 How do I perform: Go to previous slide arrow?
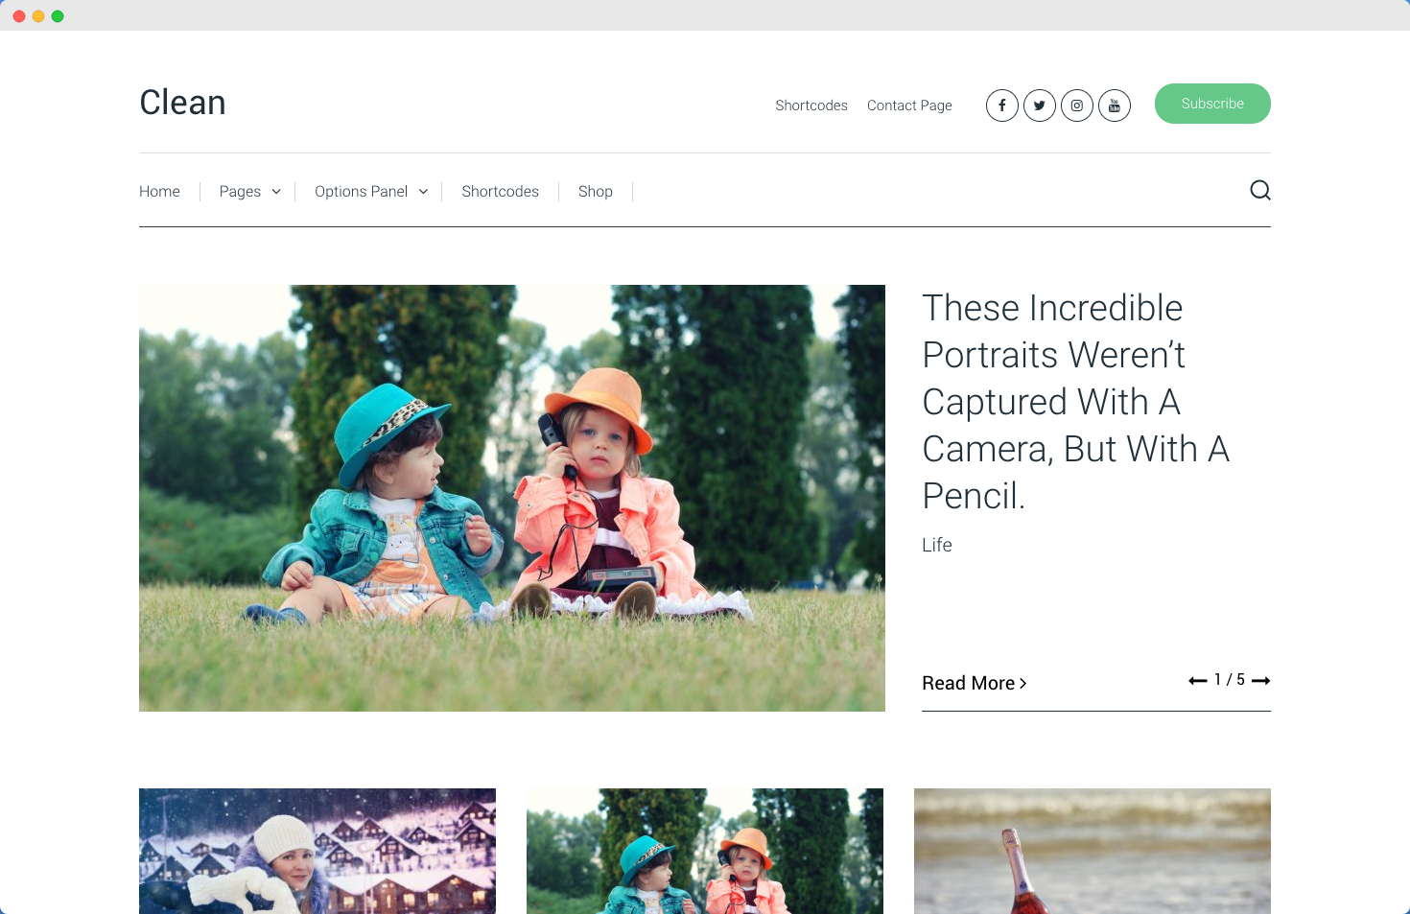[1197, 680]
